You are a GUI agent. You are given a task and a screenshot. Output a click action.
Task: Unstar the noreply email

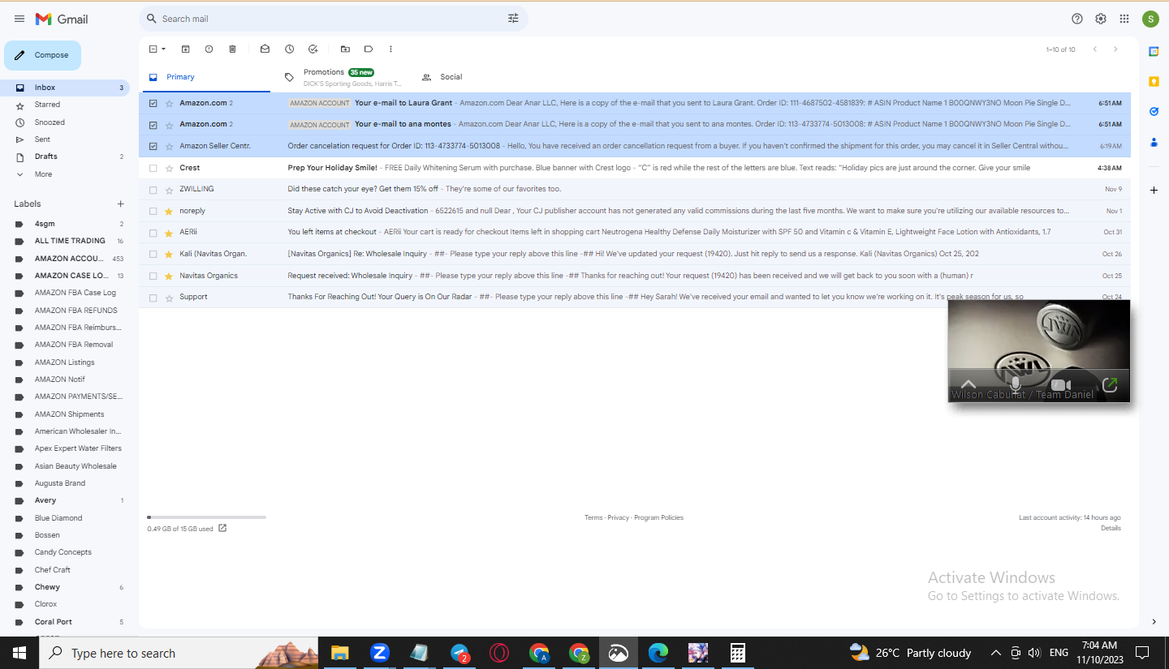pyautogui.click(x=169, y=211)
